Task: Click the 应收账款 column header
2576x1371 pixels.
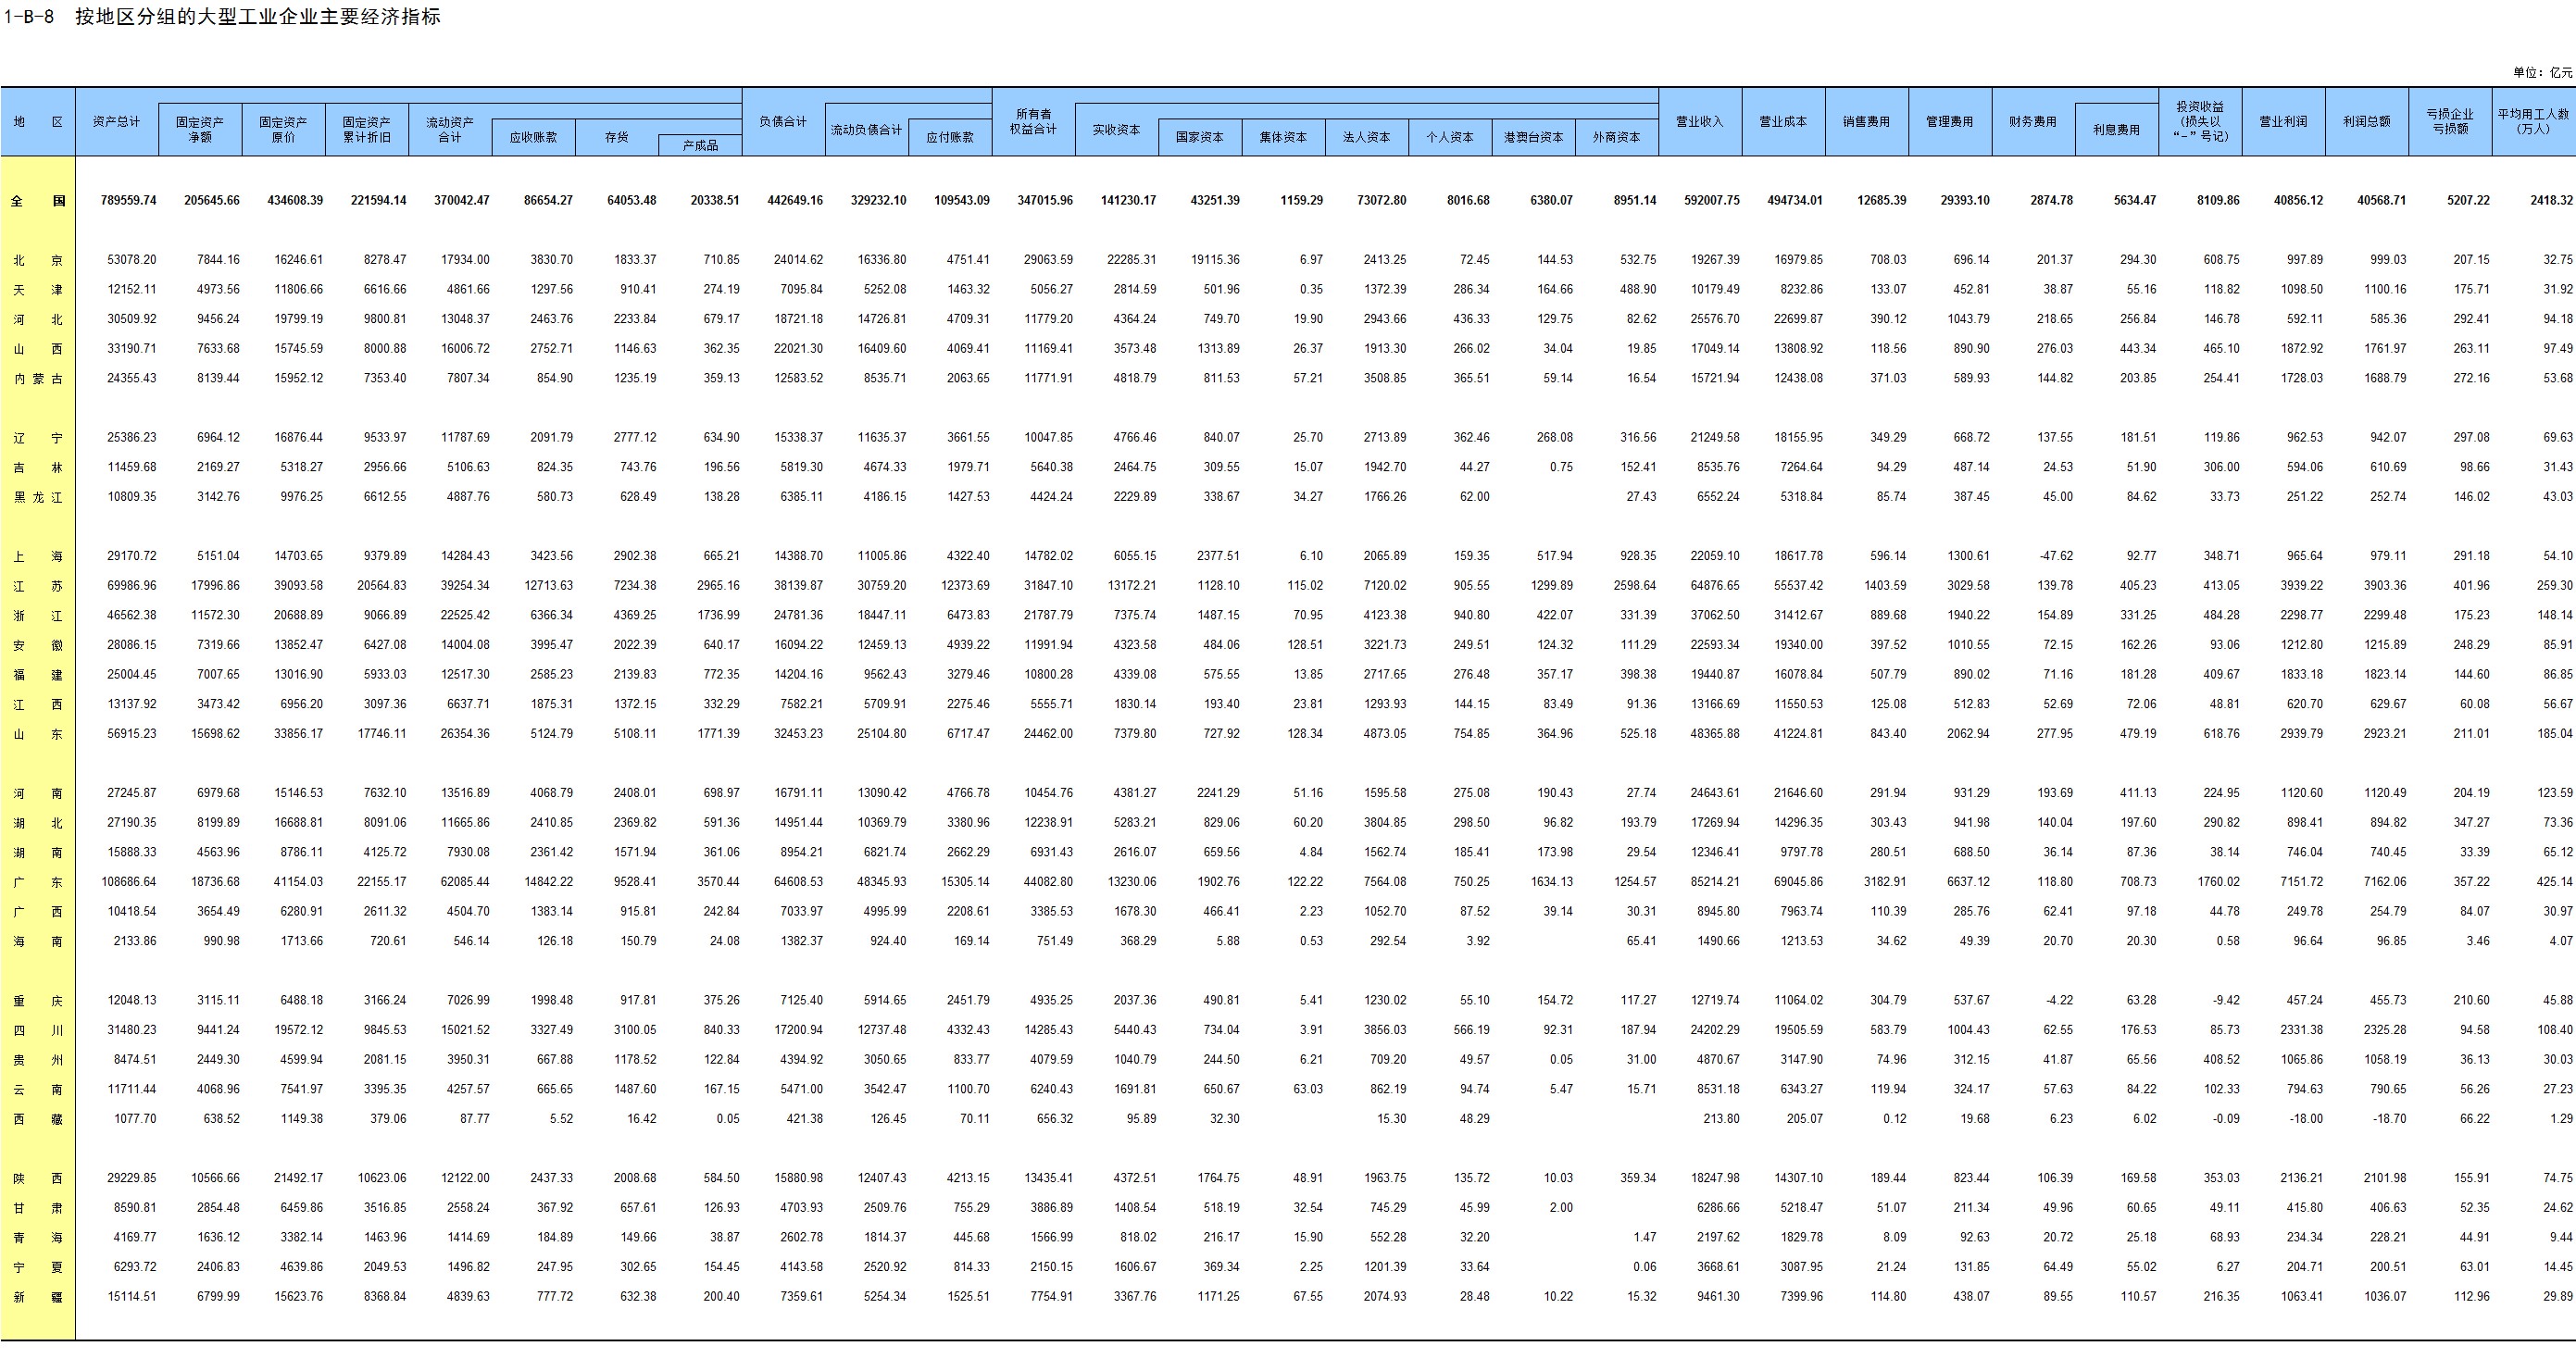Action: pyautogui.click(x=533, y=138)
